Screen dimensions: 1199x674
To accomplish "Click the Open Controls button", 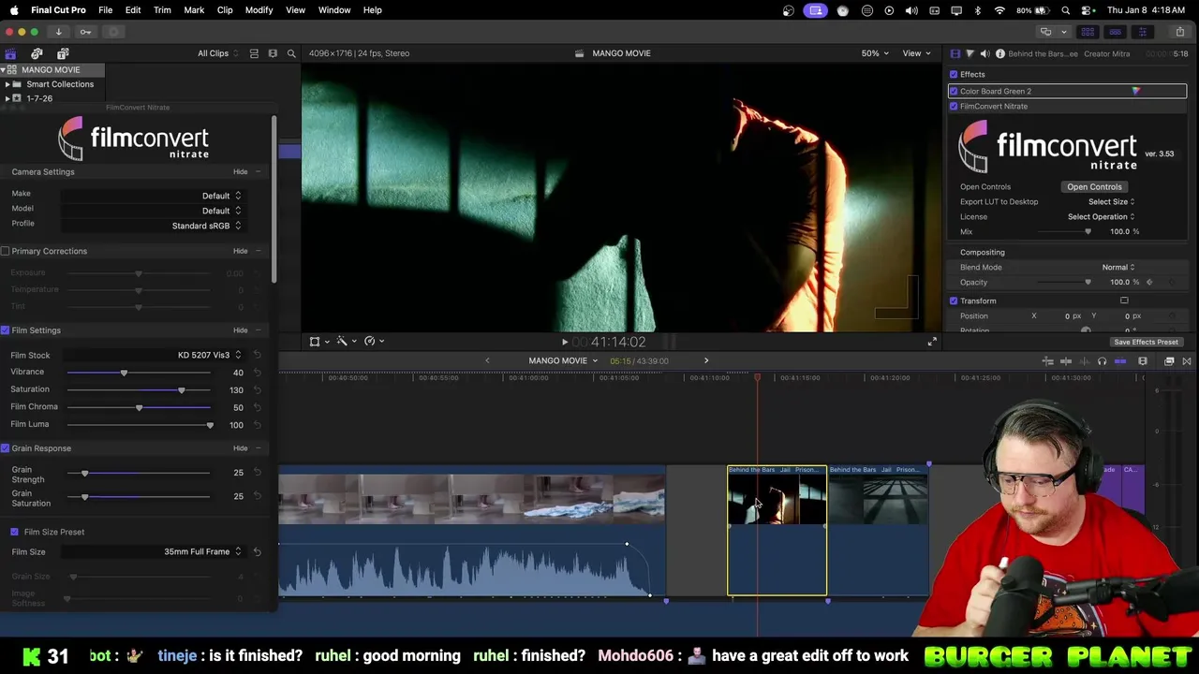I will point(1094,186).
